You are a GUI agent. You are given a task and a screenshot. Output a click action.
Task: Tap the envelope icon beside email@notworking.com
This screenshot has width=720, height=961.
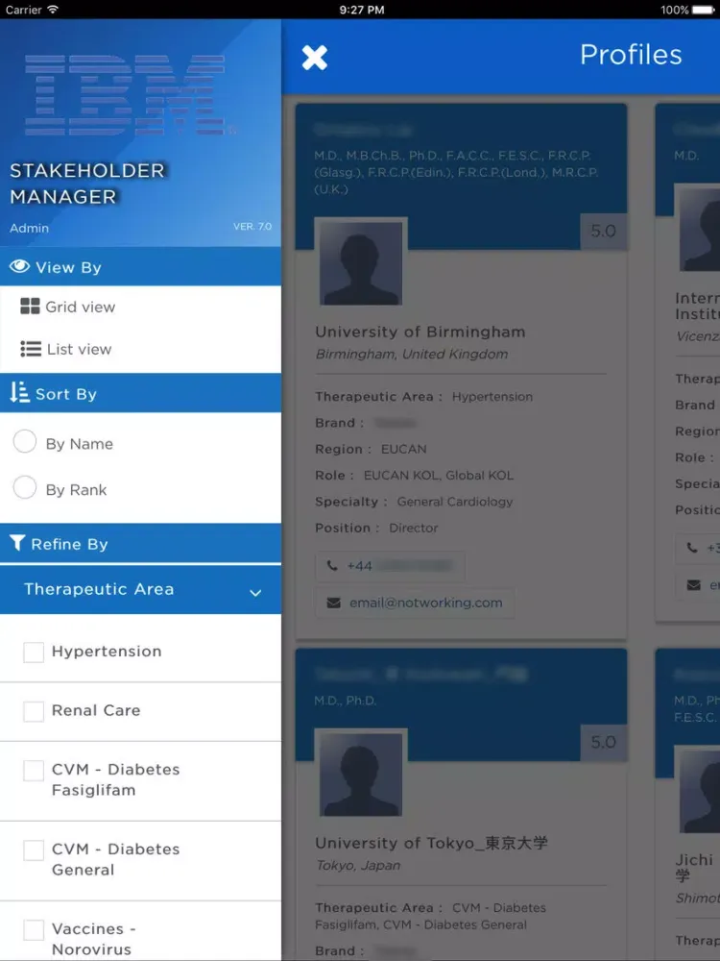pyautogui.click(x=334, y=604)
